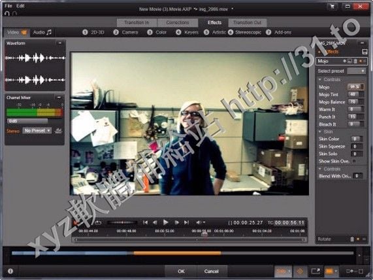Viewport: 373px width, 280px height.
Task: Delete the Mojo effect with its trash icon
Action: coord(355,61)
